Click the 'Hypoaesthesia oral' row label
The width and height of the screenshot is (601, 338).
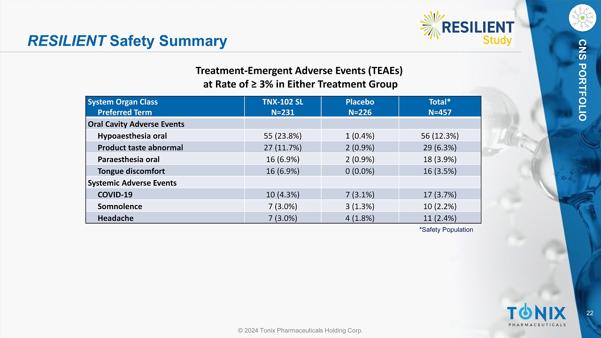pyautogui.click(x=132, y=136)
